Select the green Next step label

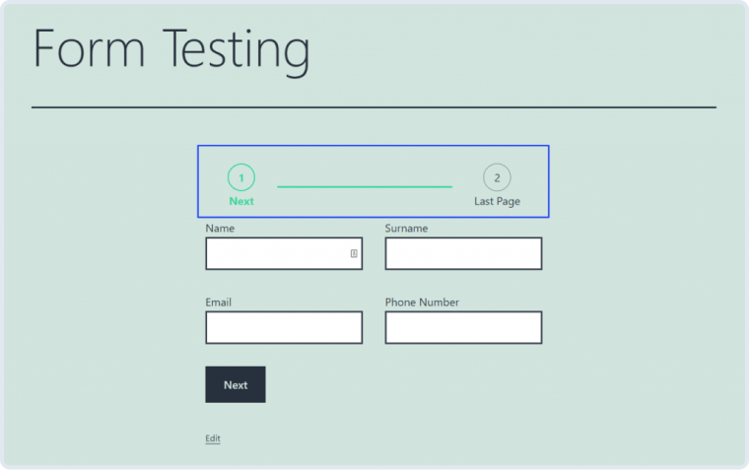tap(241, 201)
